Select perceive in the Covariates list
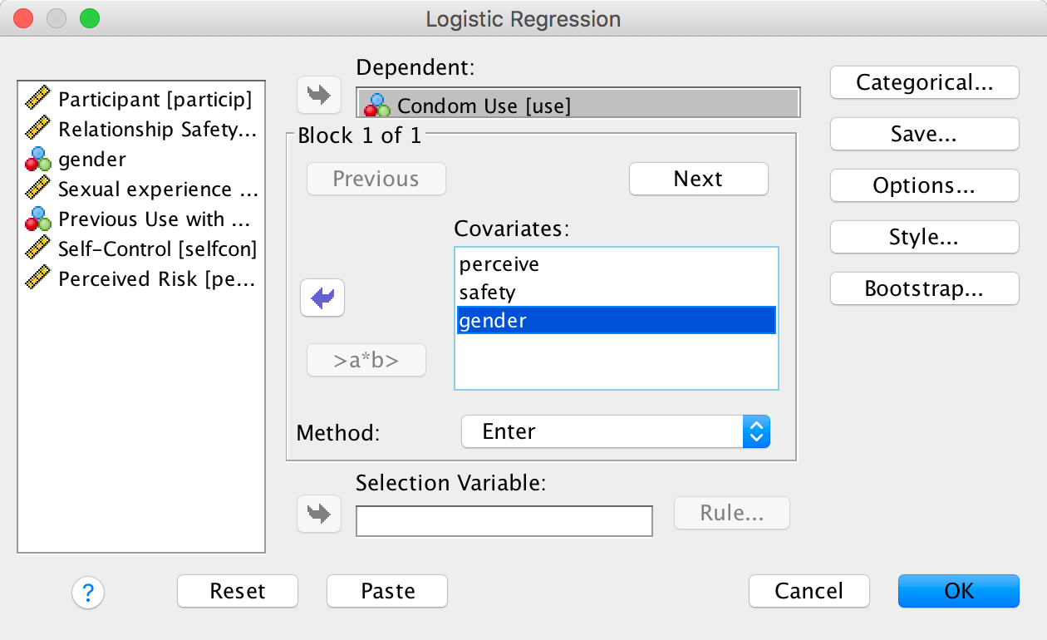The image size is (1047, 640). 499,264
